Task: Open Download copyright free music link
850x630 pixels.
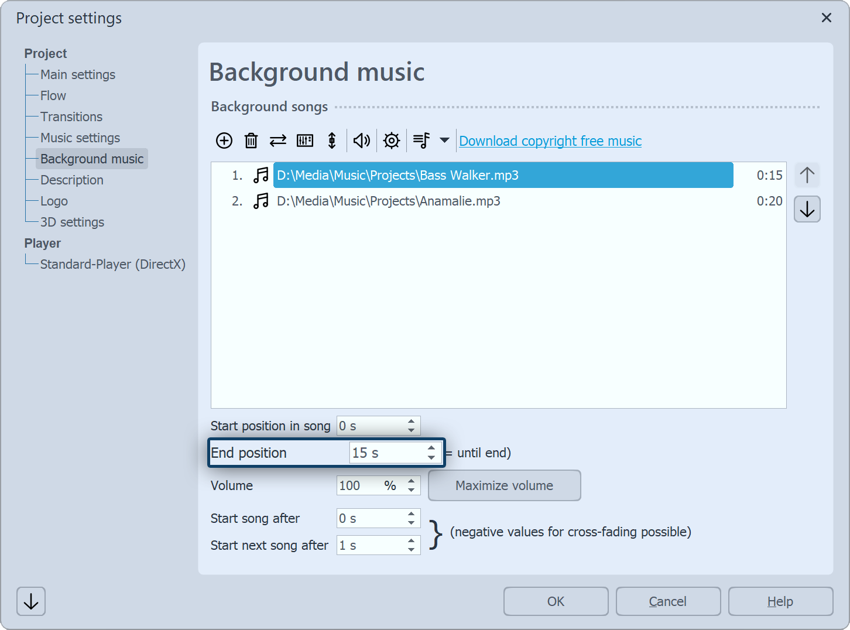Action: 550,141
